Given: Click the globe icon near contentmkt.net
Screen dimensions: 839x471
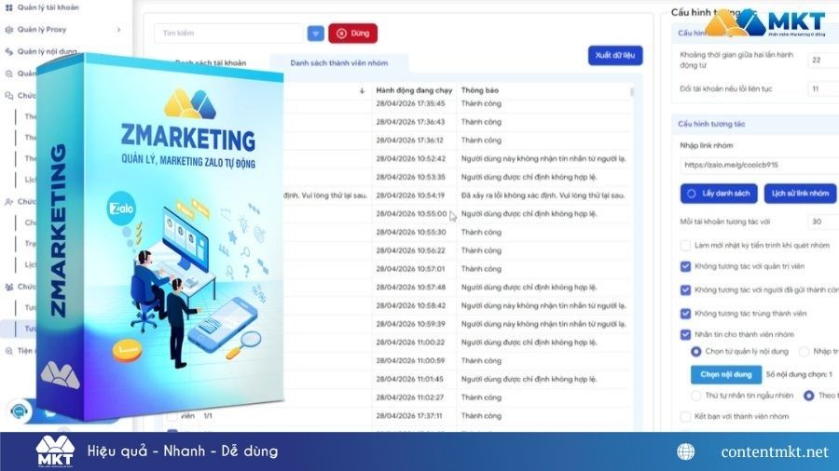Looking at the screenshot, I should (685, 451).
